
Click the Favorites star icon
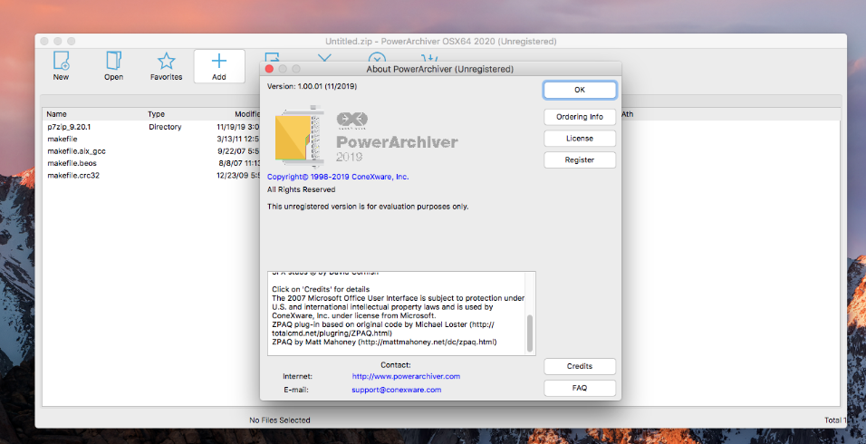click(166, 62)
